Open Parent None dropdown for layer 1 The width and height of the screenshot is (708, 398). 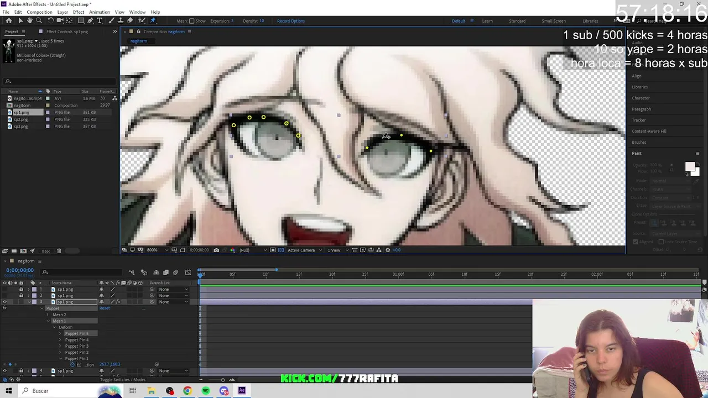click(173, 289)
